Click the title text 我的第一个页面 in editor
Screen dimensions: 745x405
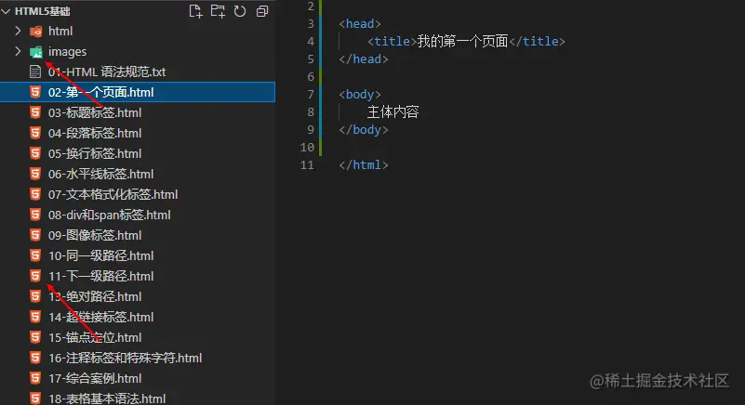point(463,41)
